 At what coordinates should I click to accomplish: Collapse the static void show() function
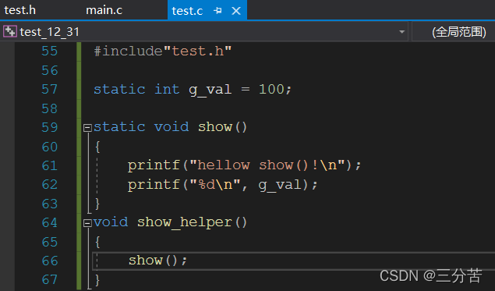click(x=87, y=128)
